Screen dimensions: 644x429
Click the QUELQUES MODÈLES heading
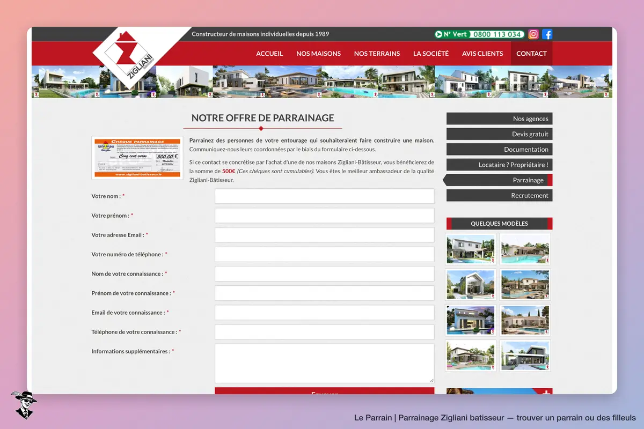coord(499,224)
